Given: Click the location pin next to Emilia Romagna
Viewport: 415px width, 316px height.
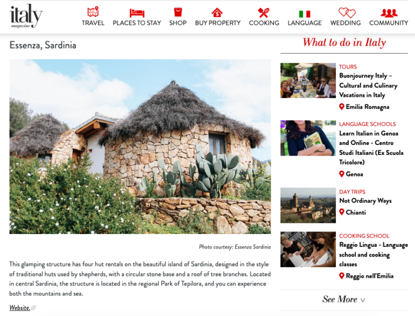Looking at the screenshot, I should [342, 107].
